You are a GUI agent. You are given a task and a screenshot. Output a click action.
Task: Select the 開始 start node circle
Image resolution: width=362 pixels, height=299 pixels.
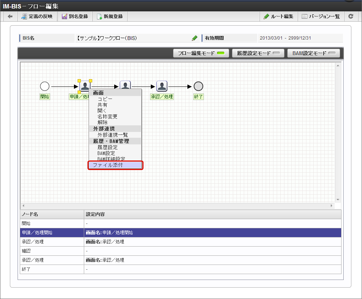[x=45, y=86]
